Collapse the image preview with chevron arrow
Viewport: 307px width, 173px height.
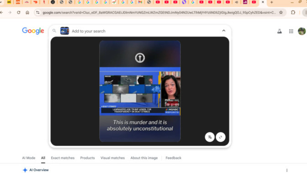[x=224, y=31]
